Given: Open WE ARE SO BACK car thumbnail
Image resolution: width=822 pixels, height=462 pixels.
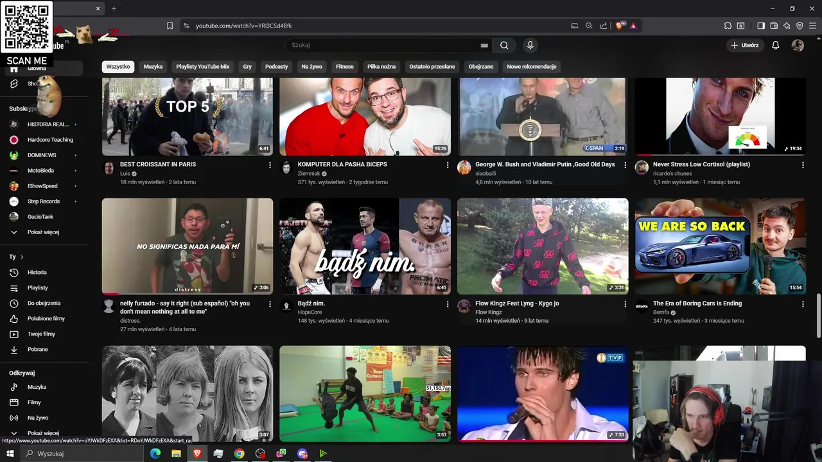Looking at the screenshot, I should point(721,246).
